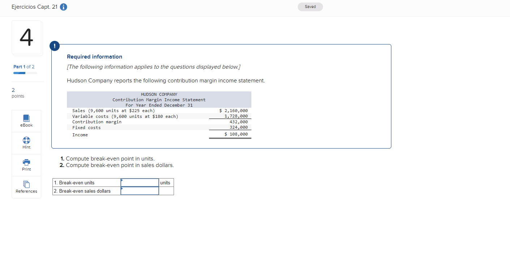Click the HUDSON COMPANY statement header
Image resolution: width=510 pixels, height=257 pixels.
click(x=159, y=94)
